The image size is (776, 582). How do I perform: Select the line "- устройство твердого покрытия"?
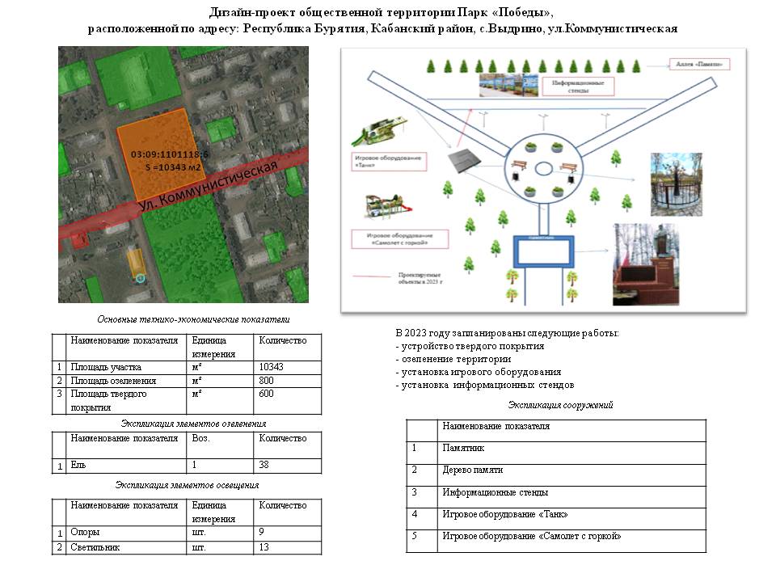tap(470, 346)
